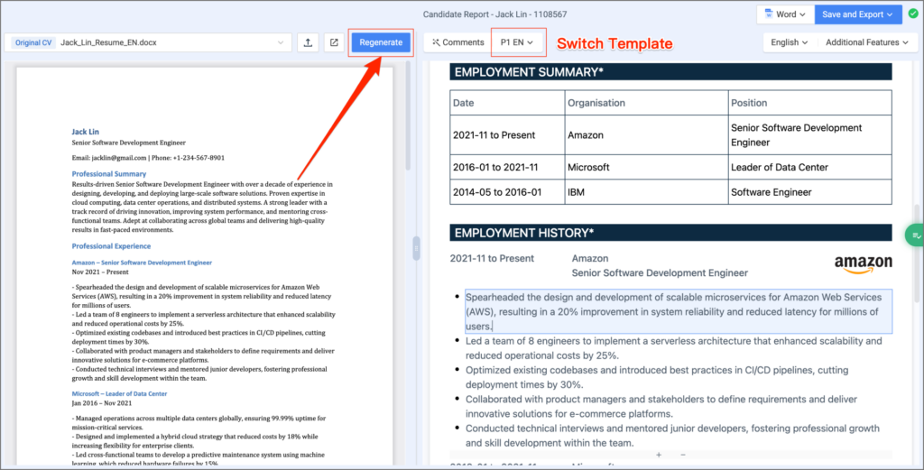Click 'Amazon – Senior Software Development Engineer' CV heading
Viewport: 924px width, 470px height.
(142, 263)
